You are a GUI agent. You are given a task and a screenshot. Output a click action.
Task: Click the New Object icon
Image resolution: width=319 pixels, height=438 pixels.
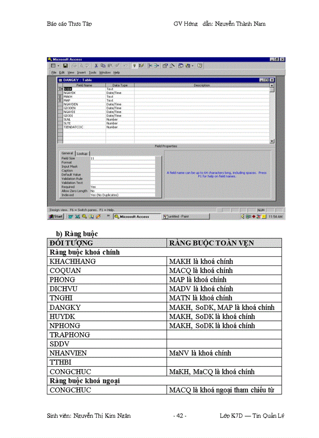(x=188, y=66)
